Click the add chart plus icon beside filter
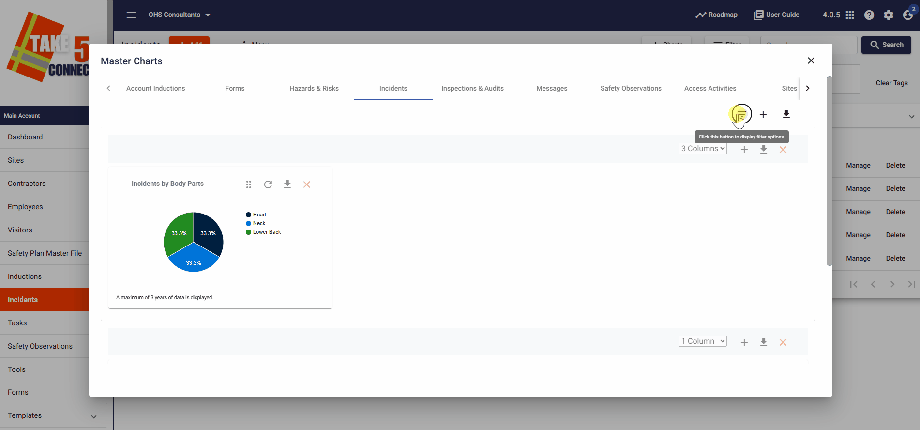 pos(763,114)
